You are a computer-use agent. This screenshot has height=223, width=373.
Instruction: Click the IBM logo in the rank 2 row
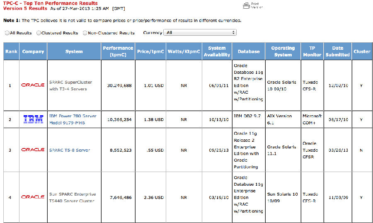(33, 119)
